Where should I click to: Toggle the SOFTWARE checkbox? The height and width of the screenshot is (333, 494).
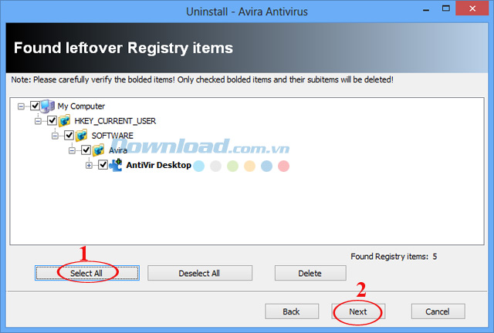[69, 136]
